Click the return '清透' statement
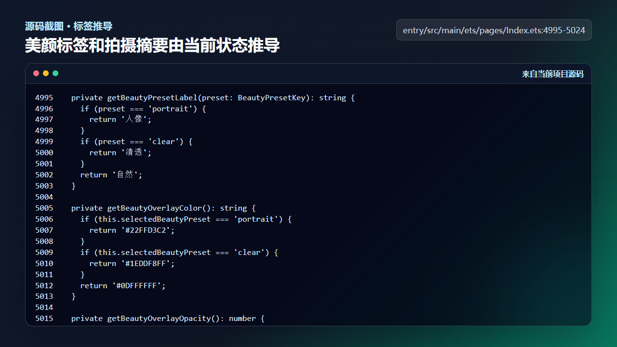Viewport: 617px width, 347px height. pos(121,153)
